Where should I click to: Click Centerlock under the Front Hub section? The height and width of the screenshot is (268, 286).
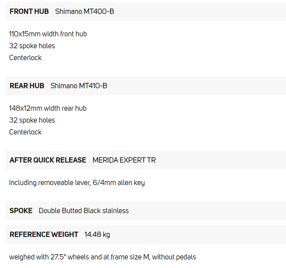(25, 58)
